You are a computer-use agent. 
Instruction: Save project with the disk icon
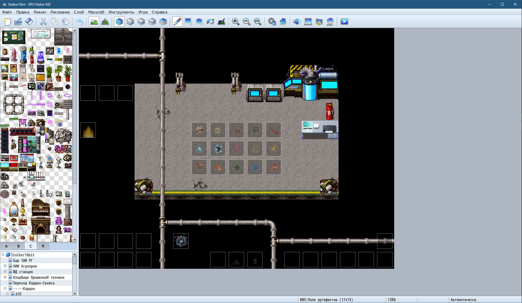[29, 22]
